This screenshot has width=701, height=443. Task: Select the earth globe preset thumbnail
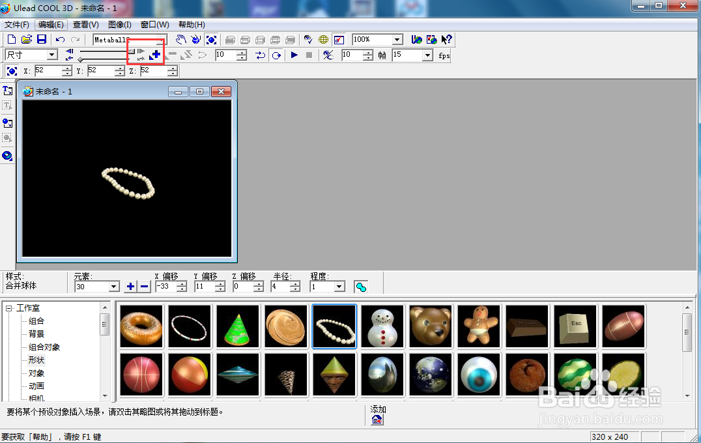(x=430, y=375)
